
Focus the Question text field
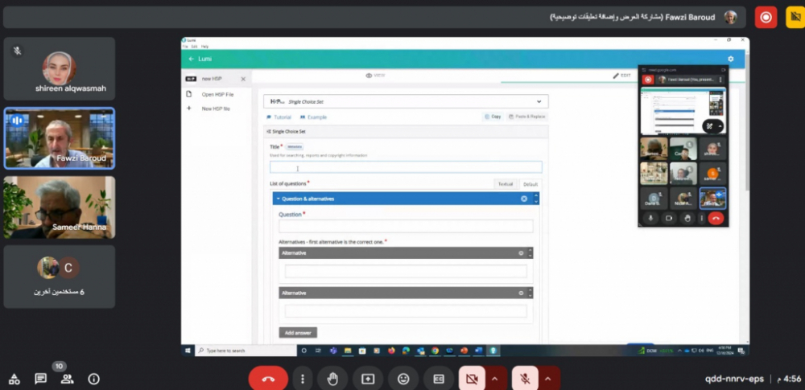tap(406, 226)
